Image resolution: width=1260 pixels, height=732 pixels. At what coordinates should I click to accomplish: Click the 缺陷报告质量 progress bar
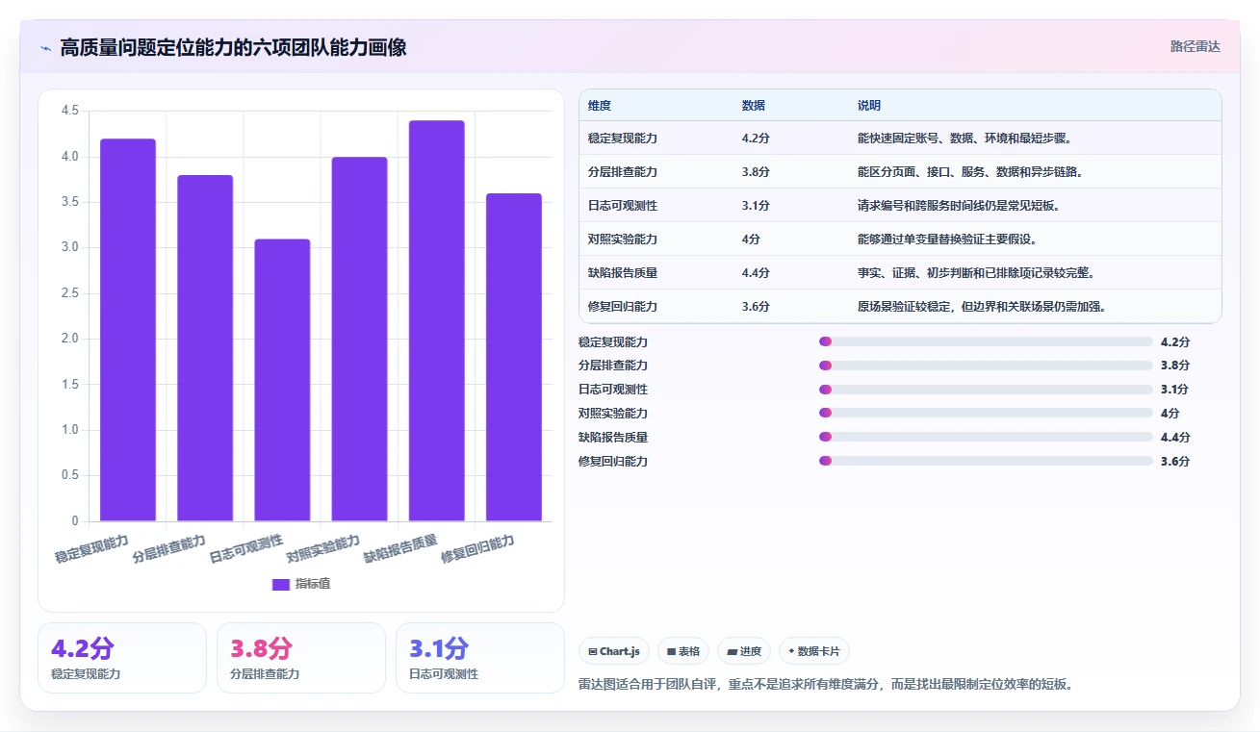coord(986,437)
